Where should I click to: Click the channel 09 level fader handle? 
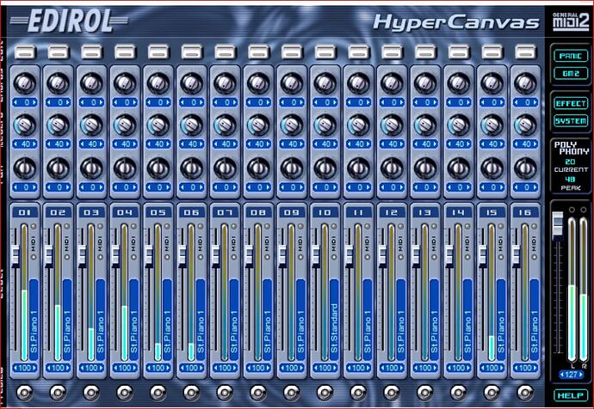tap(282, 255)
